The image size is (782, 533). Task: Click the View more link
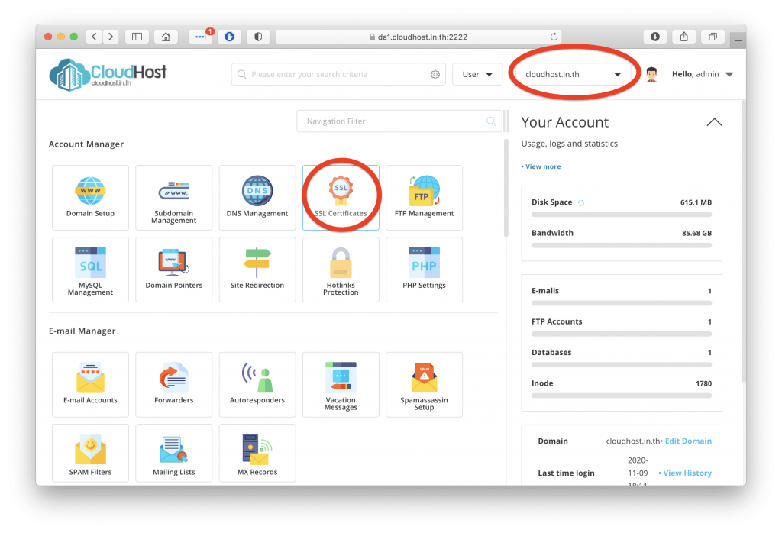click(x=541, y=166)
